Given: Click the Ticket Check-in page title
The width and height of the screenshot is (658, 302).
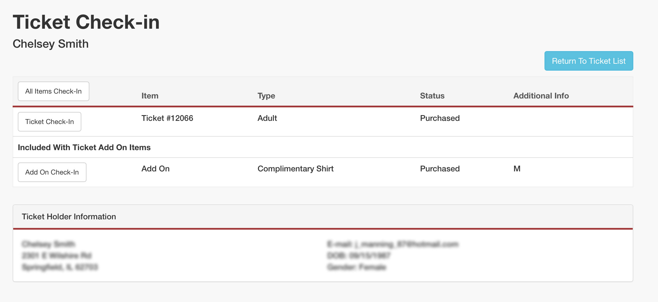Looking at the screenshot, I should point(86,22).
